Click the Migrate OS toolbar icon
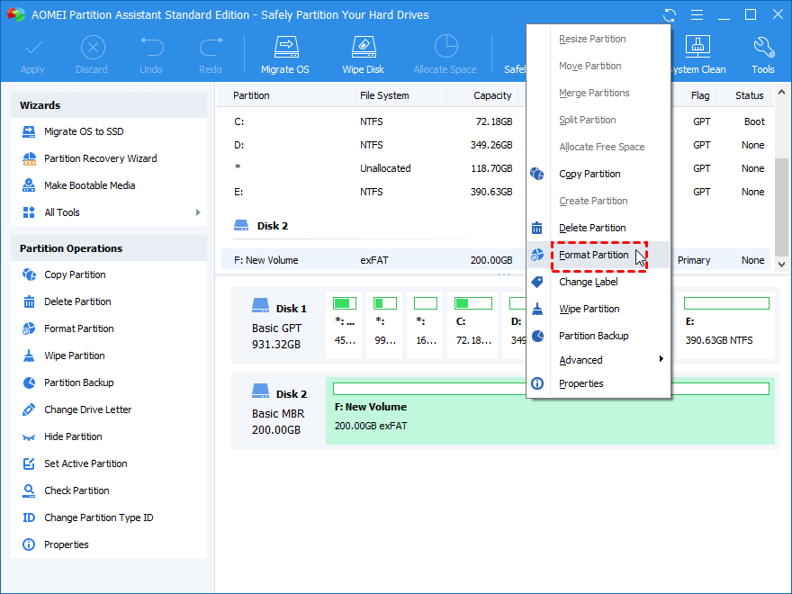This screenshot has width=792, height=594. pyautogui.click(x=284, y=55)
